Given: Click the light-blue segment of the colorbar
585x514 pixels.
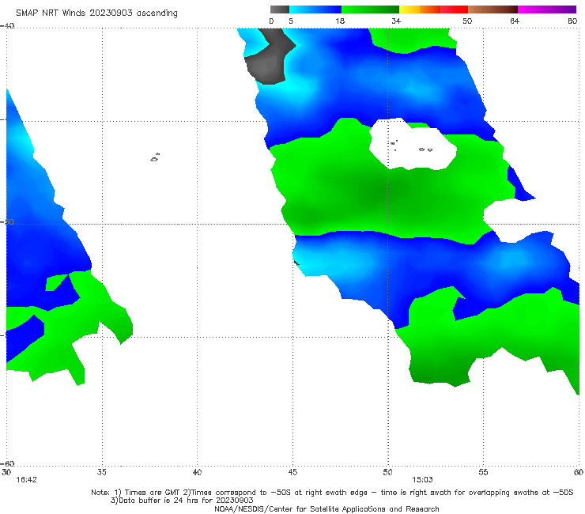Looking at the screenshot, I should pos(315,9).
